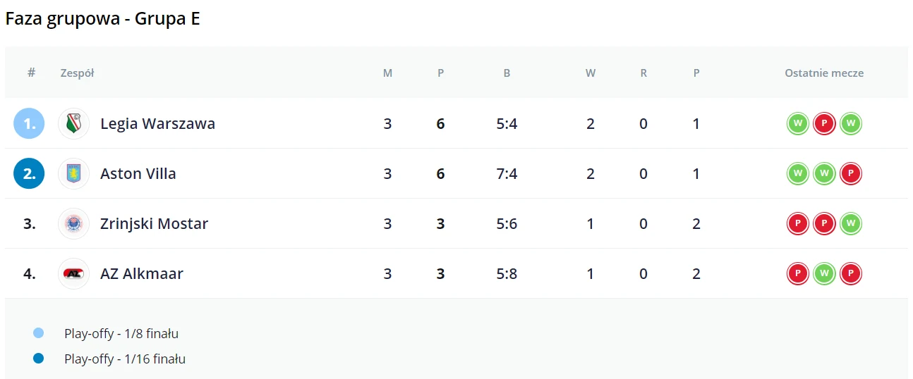This screenshot has height=379, width=913.
Task: Click AZ Alkmaar's green W result badge
Action: tap(824, 274)
